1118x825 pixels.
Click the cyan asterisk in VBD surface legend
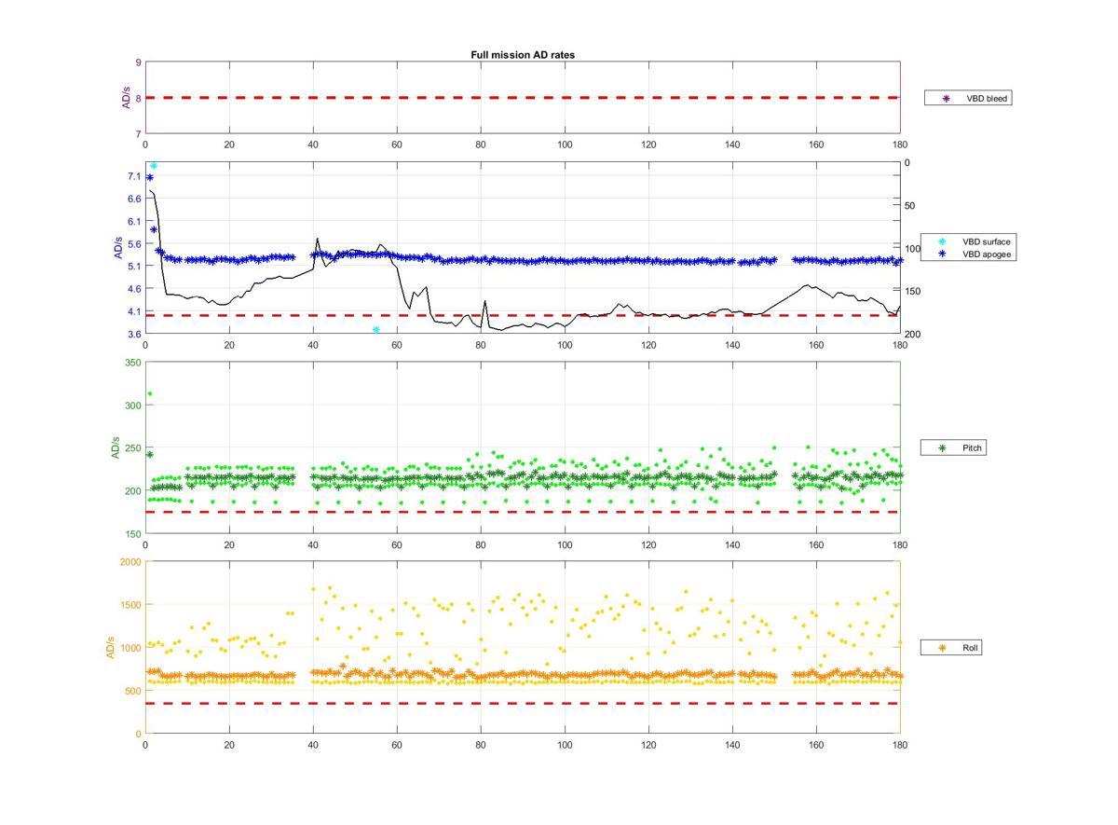click(x=942, y=241)
